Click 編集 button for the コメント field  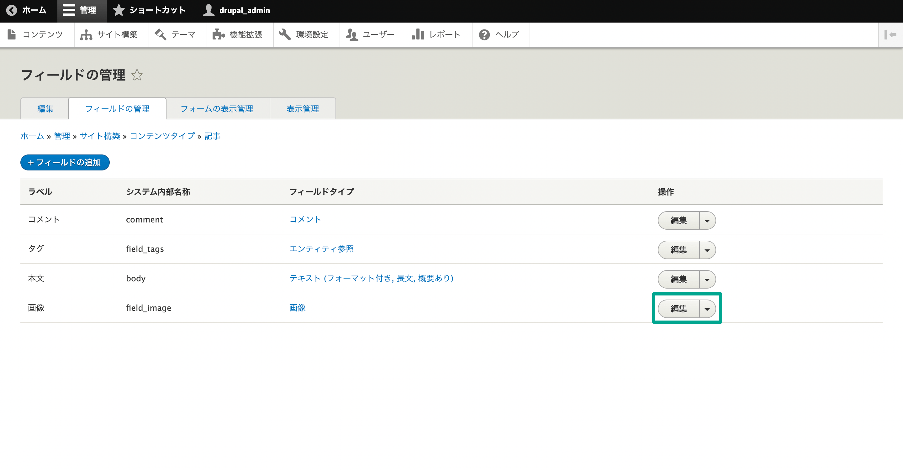679,221
